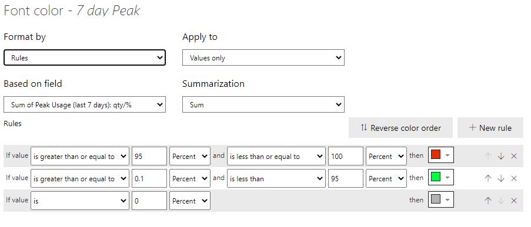
Task: Click the first rule's value field containing 95
Action: click(149, 156)
